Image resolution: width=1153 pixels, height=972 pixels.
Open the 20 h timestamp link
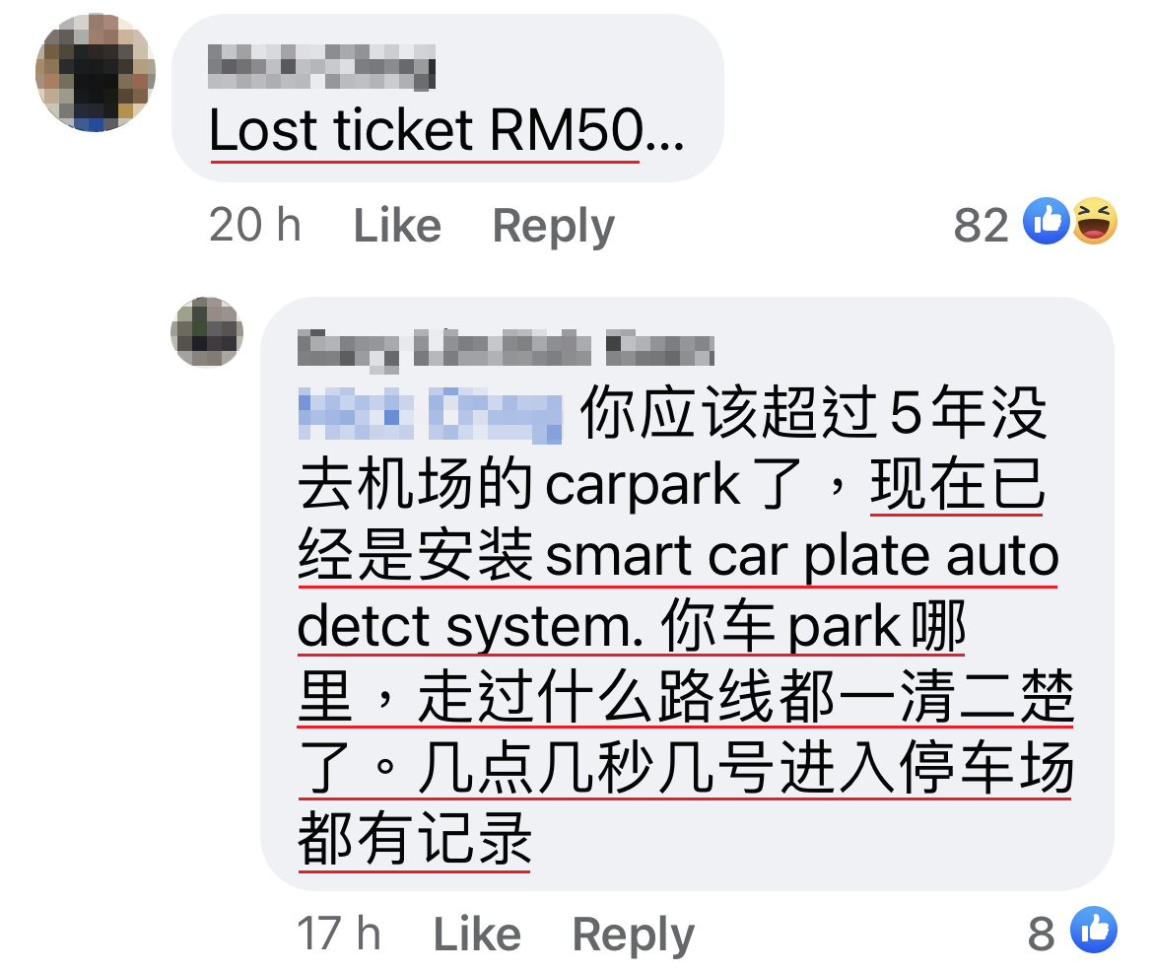coord(254,225)
